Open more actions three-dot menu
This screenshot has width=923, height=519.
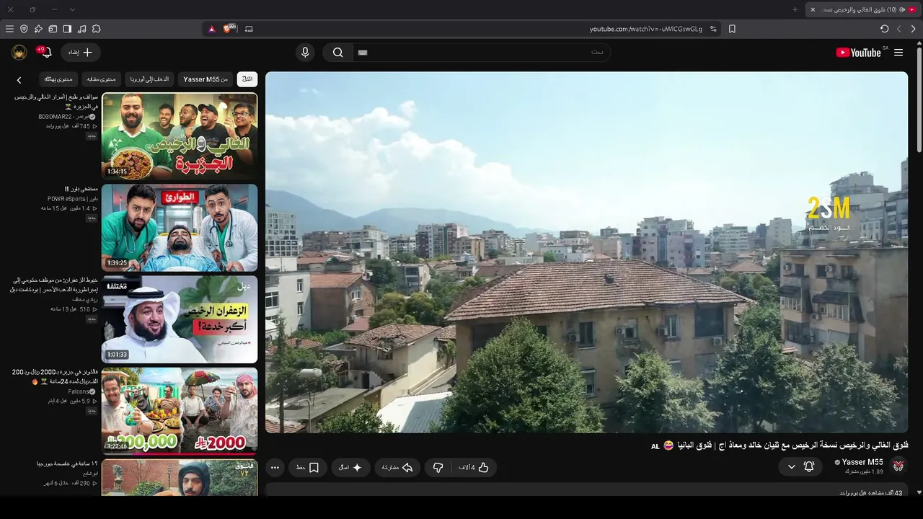tap(275, 467)
